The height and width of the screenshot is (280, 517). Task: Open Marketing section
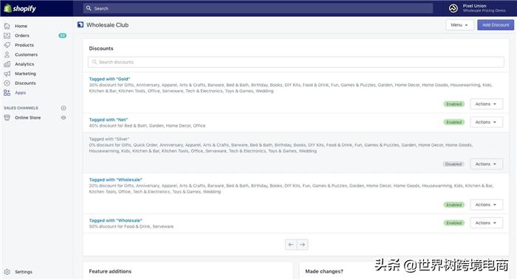pyautogui.click(x=25, y=74)
